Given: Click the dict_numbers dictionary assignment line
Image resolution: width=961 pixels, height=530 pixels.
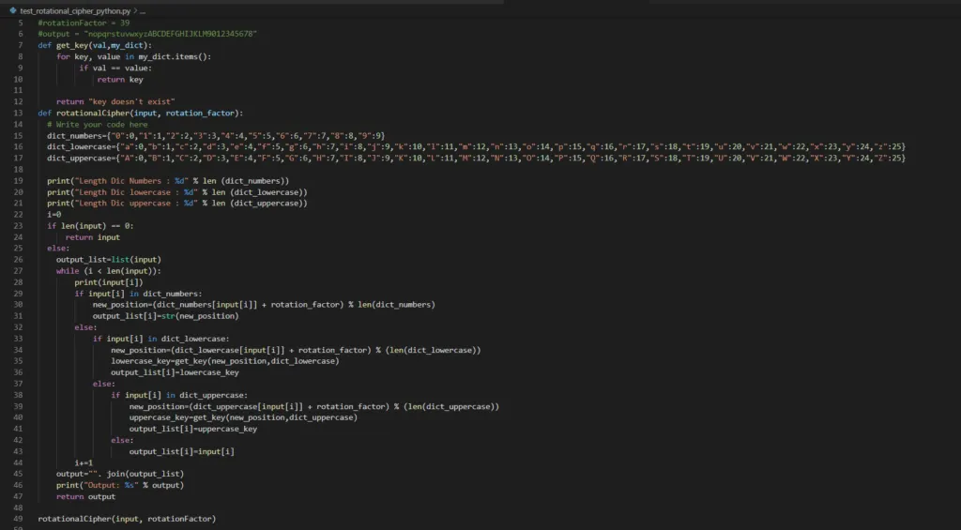Looking at the screenshot, I should 216,135.
